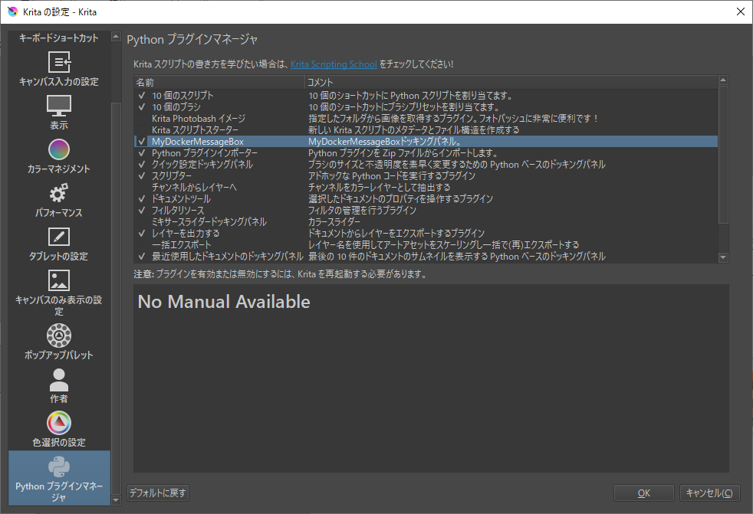Select キャンバスのみ表示の設定 image icon

[59, 280]
